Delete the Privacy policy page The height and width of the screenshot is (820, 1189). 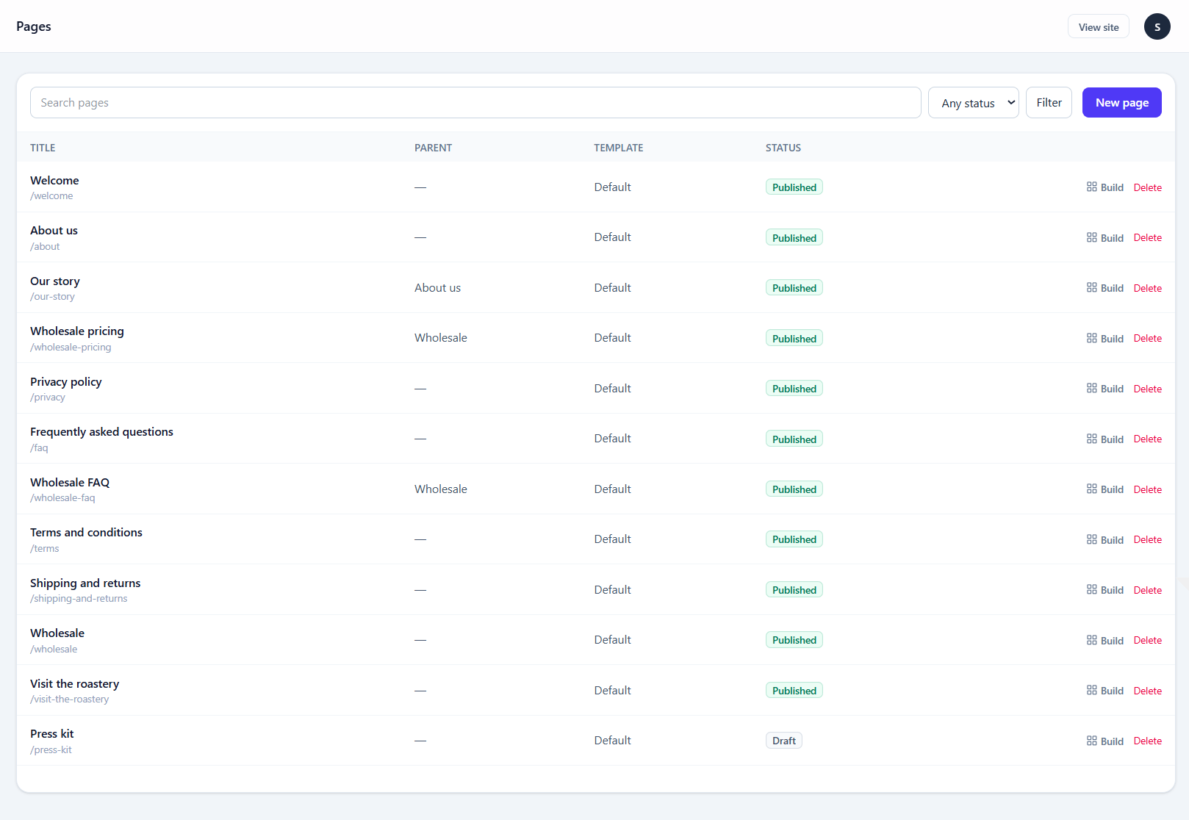point(1147,389)
